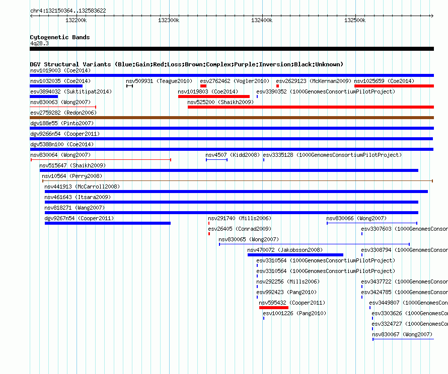Click the blue bar under nsv470072 (Jakobsson2008)
Viewport: 448px width, 374px height.
(x=295, y=255)
